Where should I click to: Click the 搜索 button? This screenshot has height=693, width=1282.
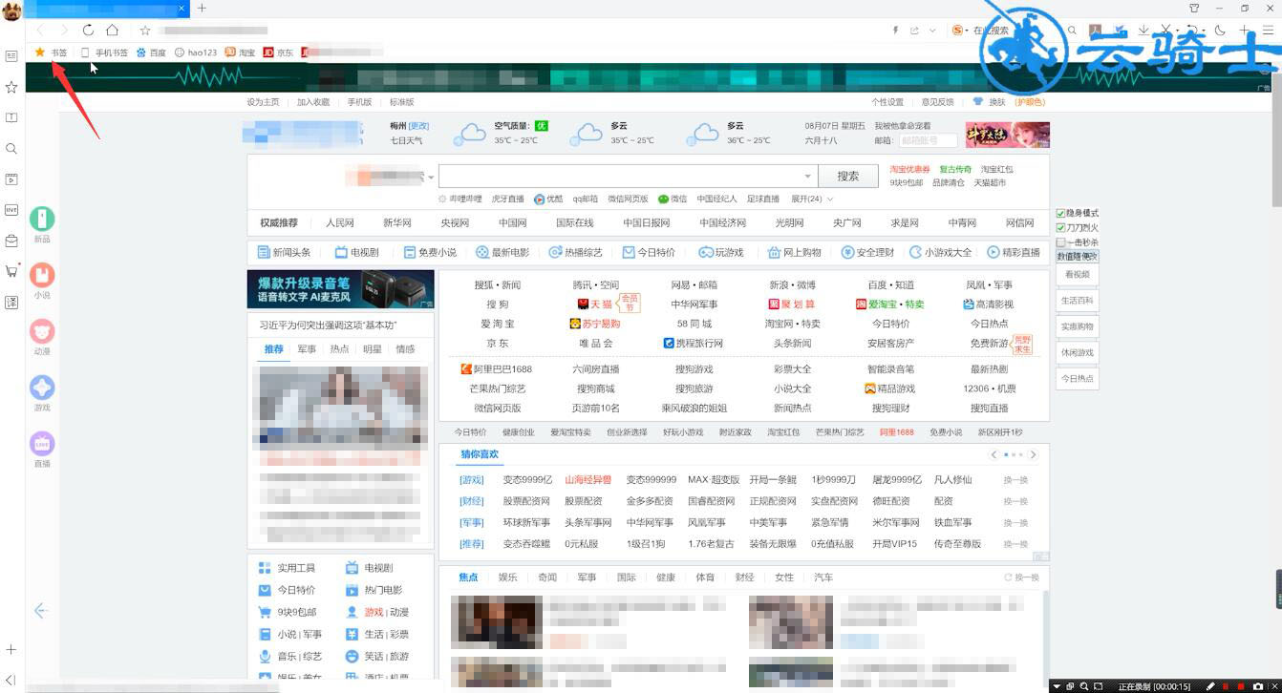848,176
